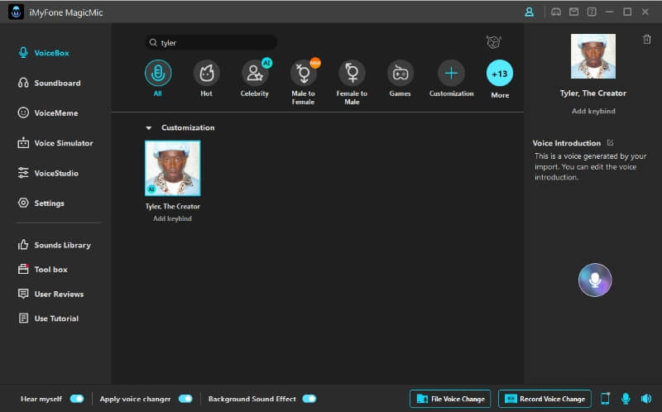Image resolution: width=662 pixels, height=412 pixels.
Task: Select the Games category icon
Action: tap(401, 74)
